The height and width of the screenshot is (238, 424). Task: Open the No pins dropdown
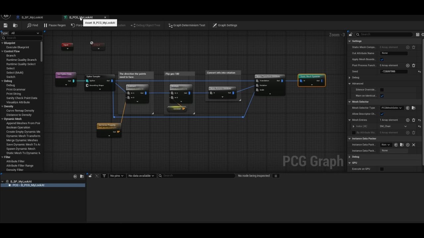[x=117, y=176]
